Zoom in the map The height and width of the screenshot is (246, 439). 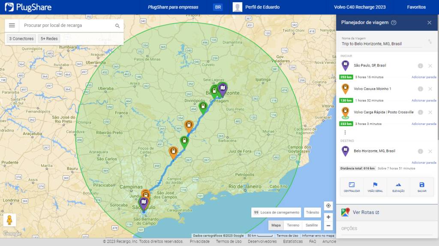click(328, 217)
